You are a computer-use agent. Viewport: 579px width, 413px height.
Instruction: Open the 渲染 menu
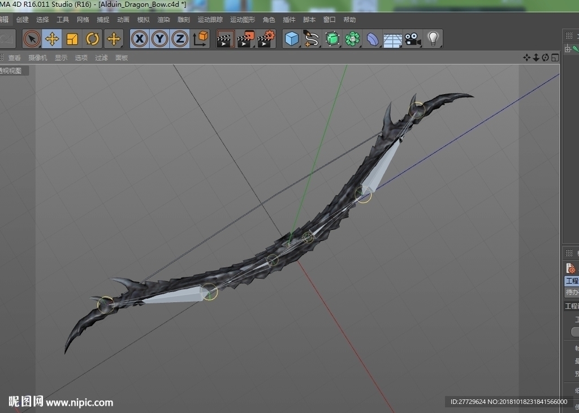(x=163, y=20)
